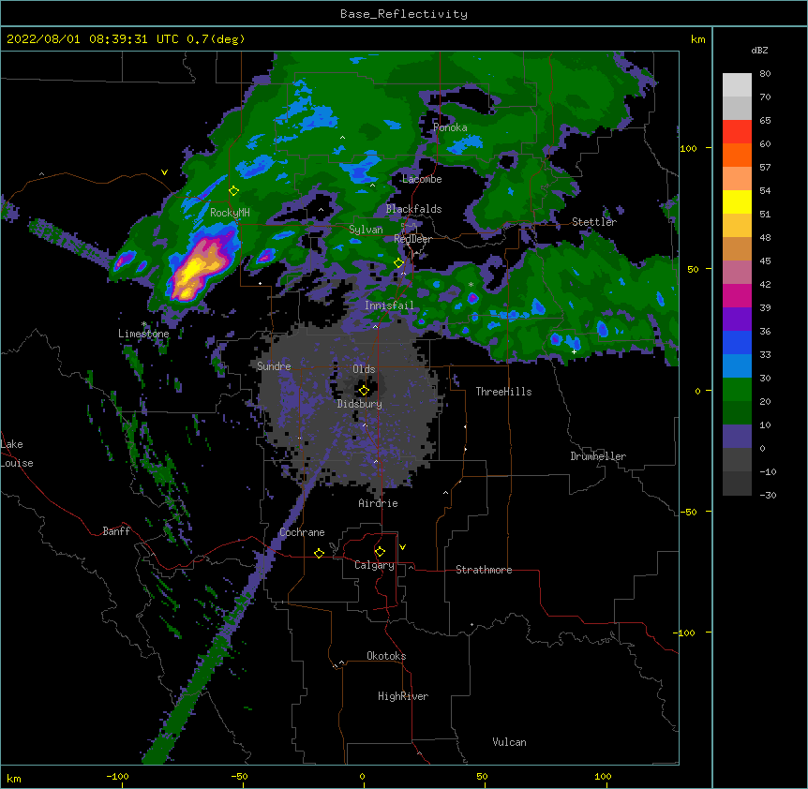This screenshot has width=808, height=789.
Task: Click the Calgary city label
Action: [374, 565]
